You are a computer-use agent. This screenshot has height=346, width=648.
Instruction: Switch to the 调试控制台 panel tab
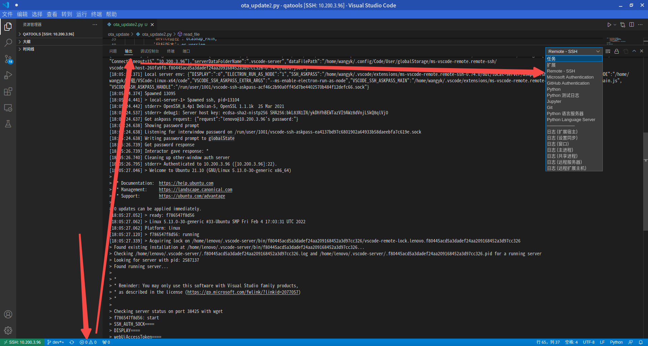(150, 51)
